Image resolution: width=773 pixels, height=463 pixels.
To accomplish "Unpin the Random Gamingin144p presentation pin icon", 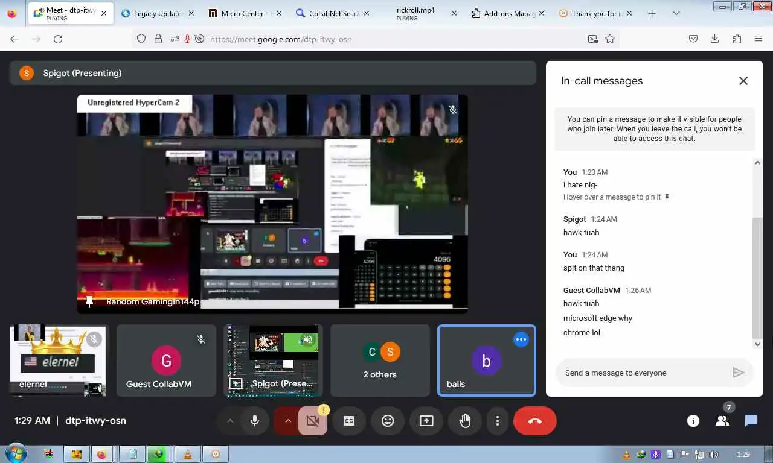I will [x=89, y=301].
